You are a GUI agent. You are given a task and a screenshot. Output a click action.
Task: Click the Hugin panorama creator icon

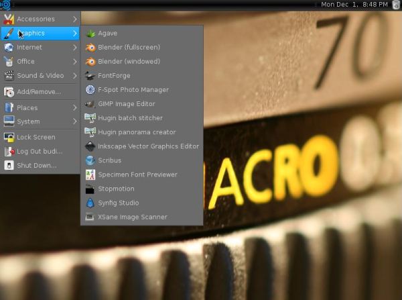(90, 132)
